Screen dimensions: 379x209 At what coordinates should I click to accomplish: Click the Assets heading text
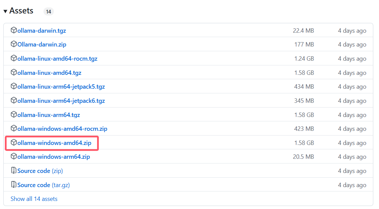pos(21,11)
